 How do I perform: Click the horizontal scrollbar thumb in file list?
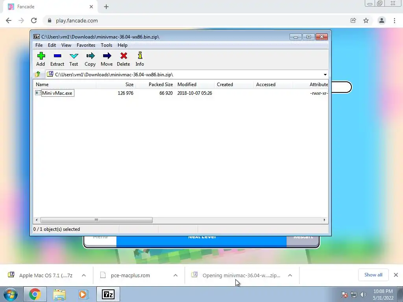pos(96,220)
